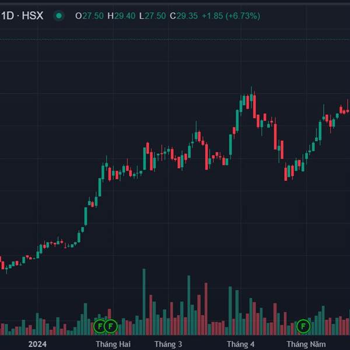
Task: Click the "Tháng Năm" time axis label
Action: (306, 344)
